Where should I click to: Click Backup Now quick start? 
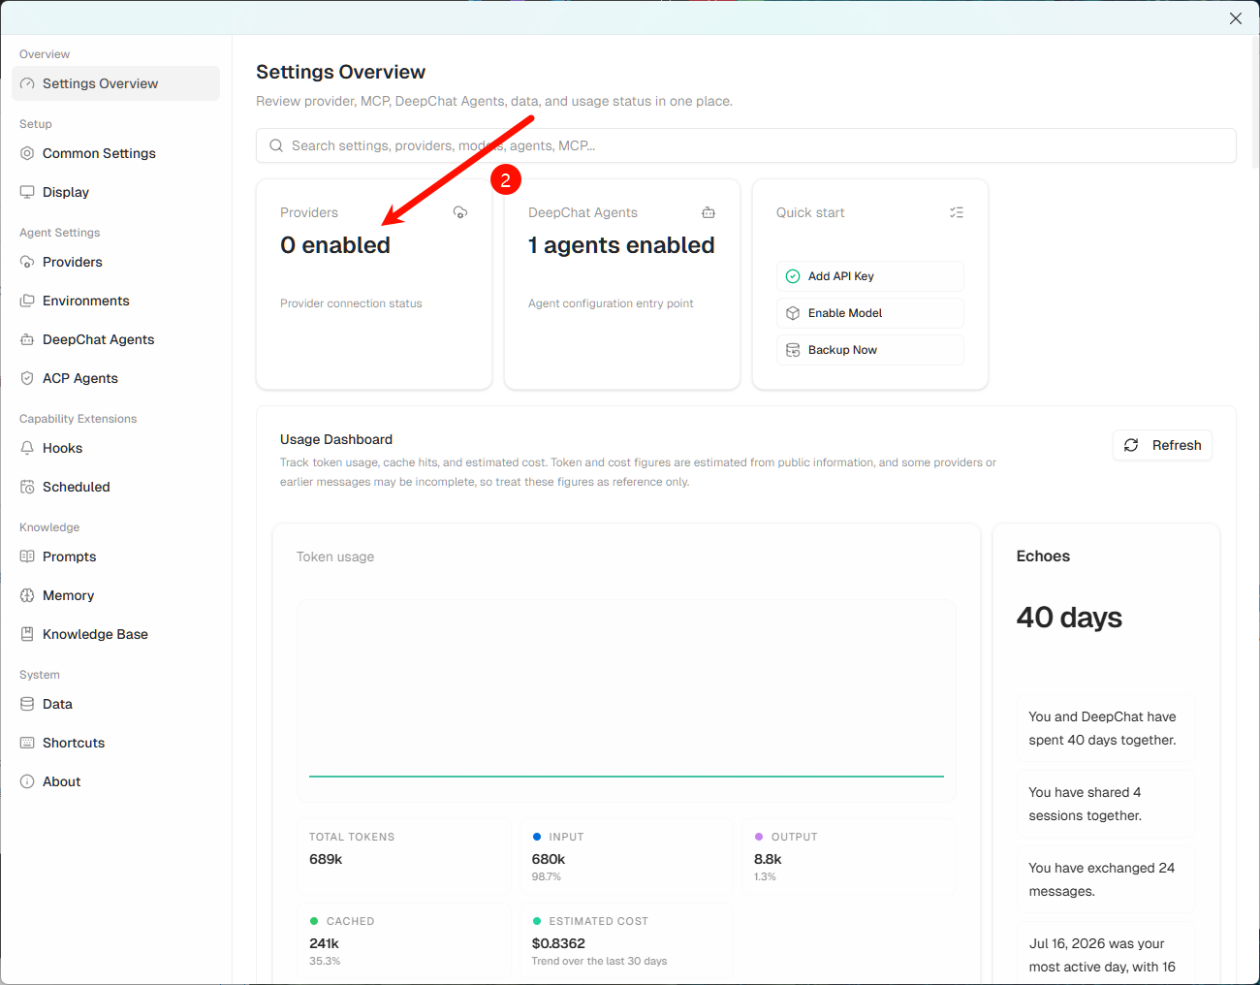[870, 350]
